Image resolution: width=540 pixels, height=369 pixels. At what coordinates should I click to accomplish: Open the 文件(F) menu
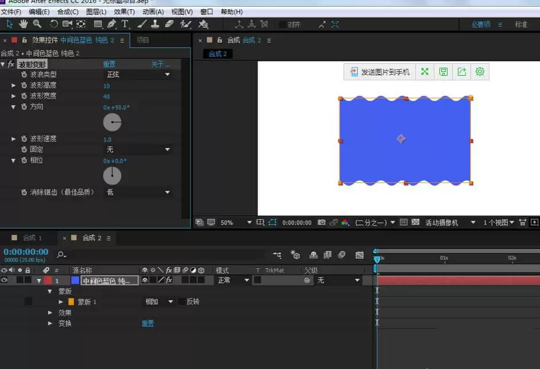pyautogui.click(x=11, y=12)
